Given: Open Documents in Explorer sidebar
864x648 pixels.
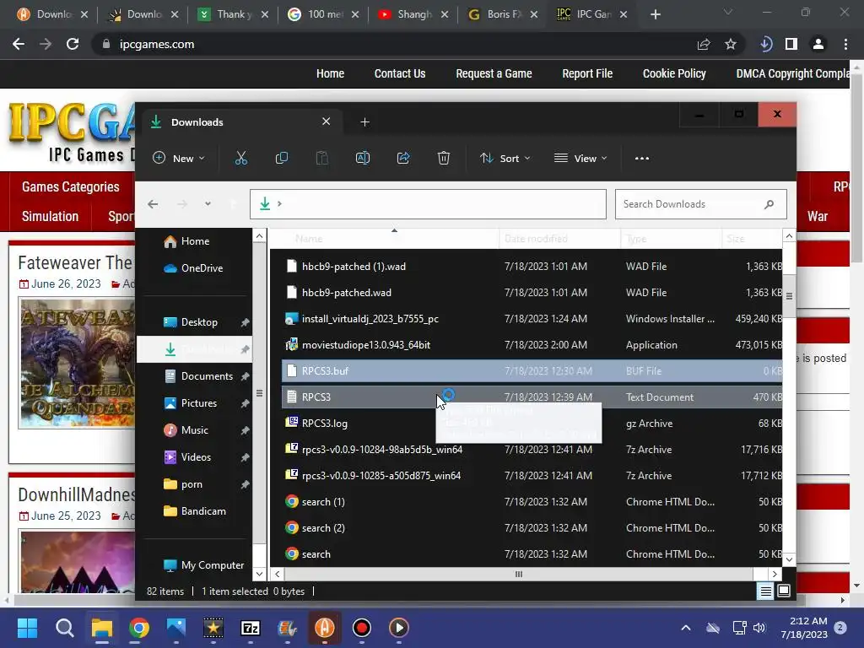Looking at the screenshot, I should (195, 376).
